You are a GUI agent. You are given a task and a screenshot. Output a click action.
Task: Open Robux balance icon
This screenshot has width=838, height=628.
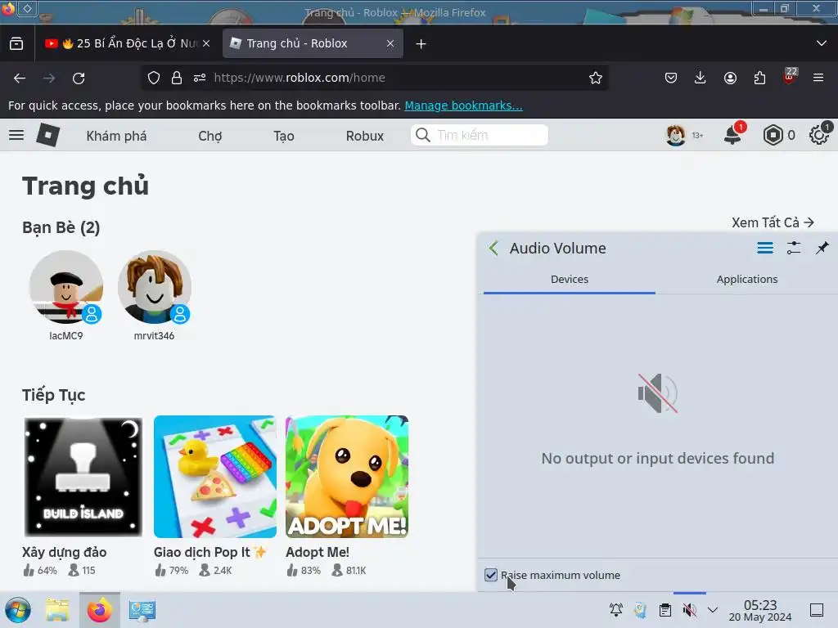(x=773, y=135)
